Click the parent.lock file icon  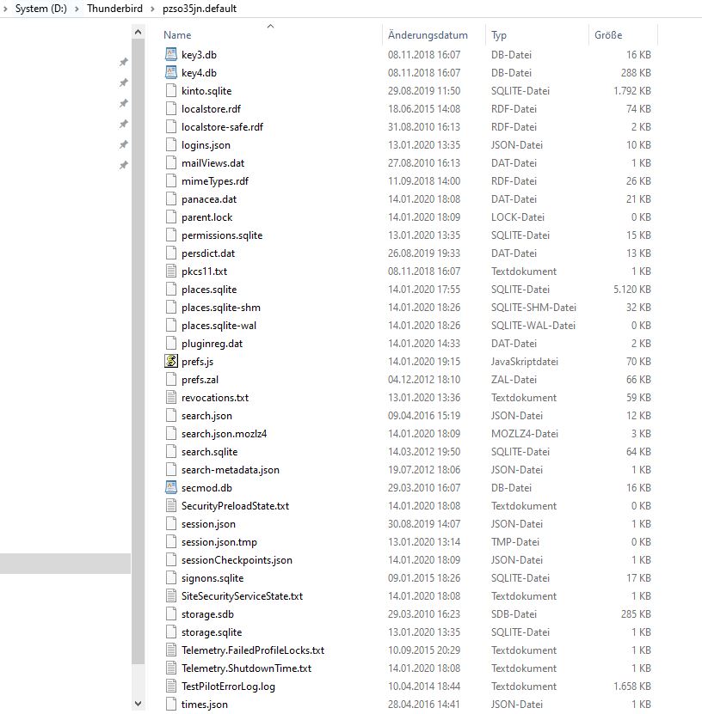click(171, 217)
